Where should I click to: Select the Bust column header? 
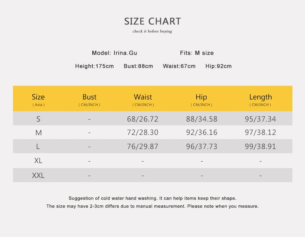click(89, 100)
